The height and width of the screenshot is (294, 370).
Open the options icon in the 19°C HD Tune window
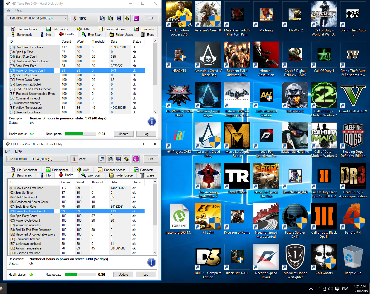[x=127, y=18]
